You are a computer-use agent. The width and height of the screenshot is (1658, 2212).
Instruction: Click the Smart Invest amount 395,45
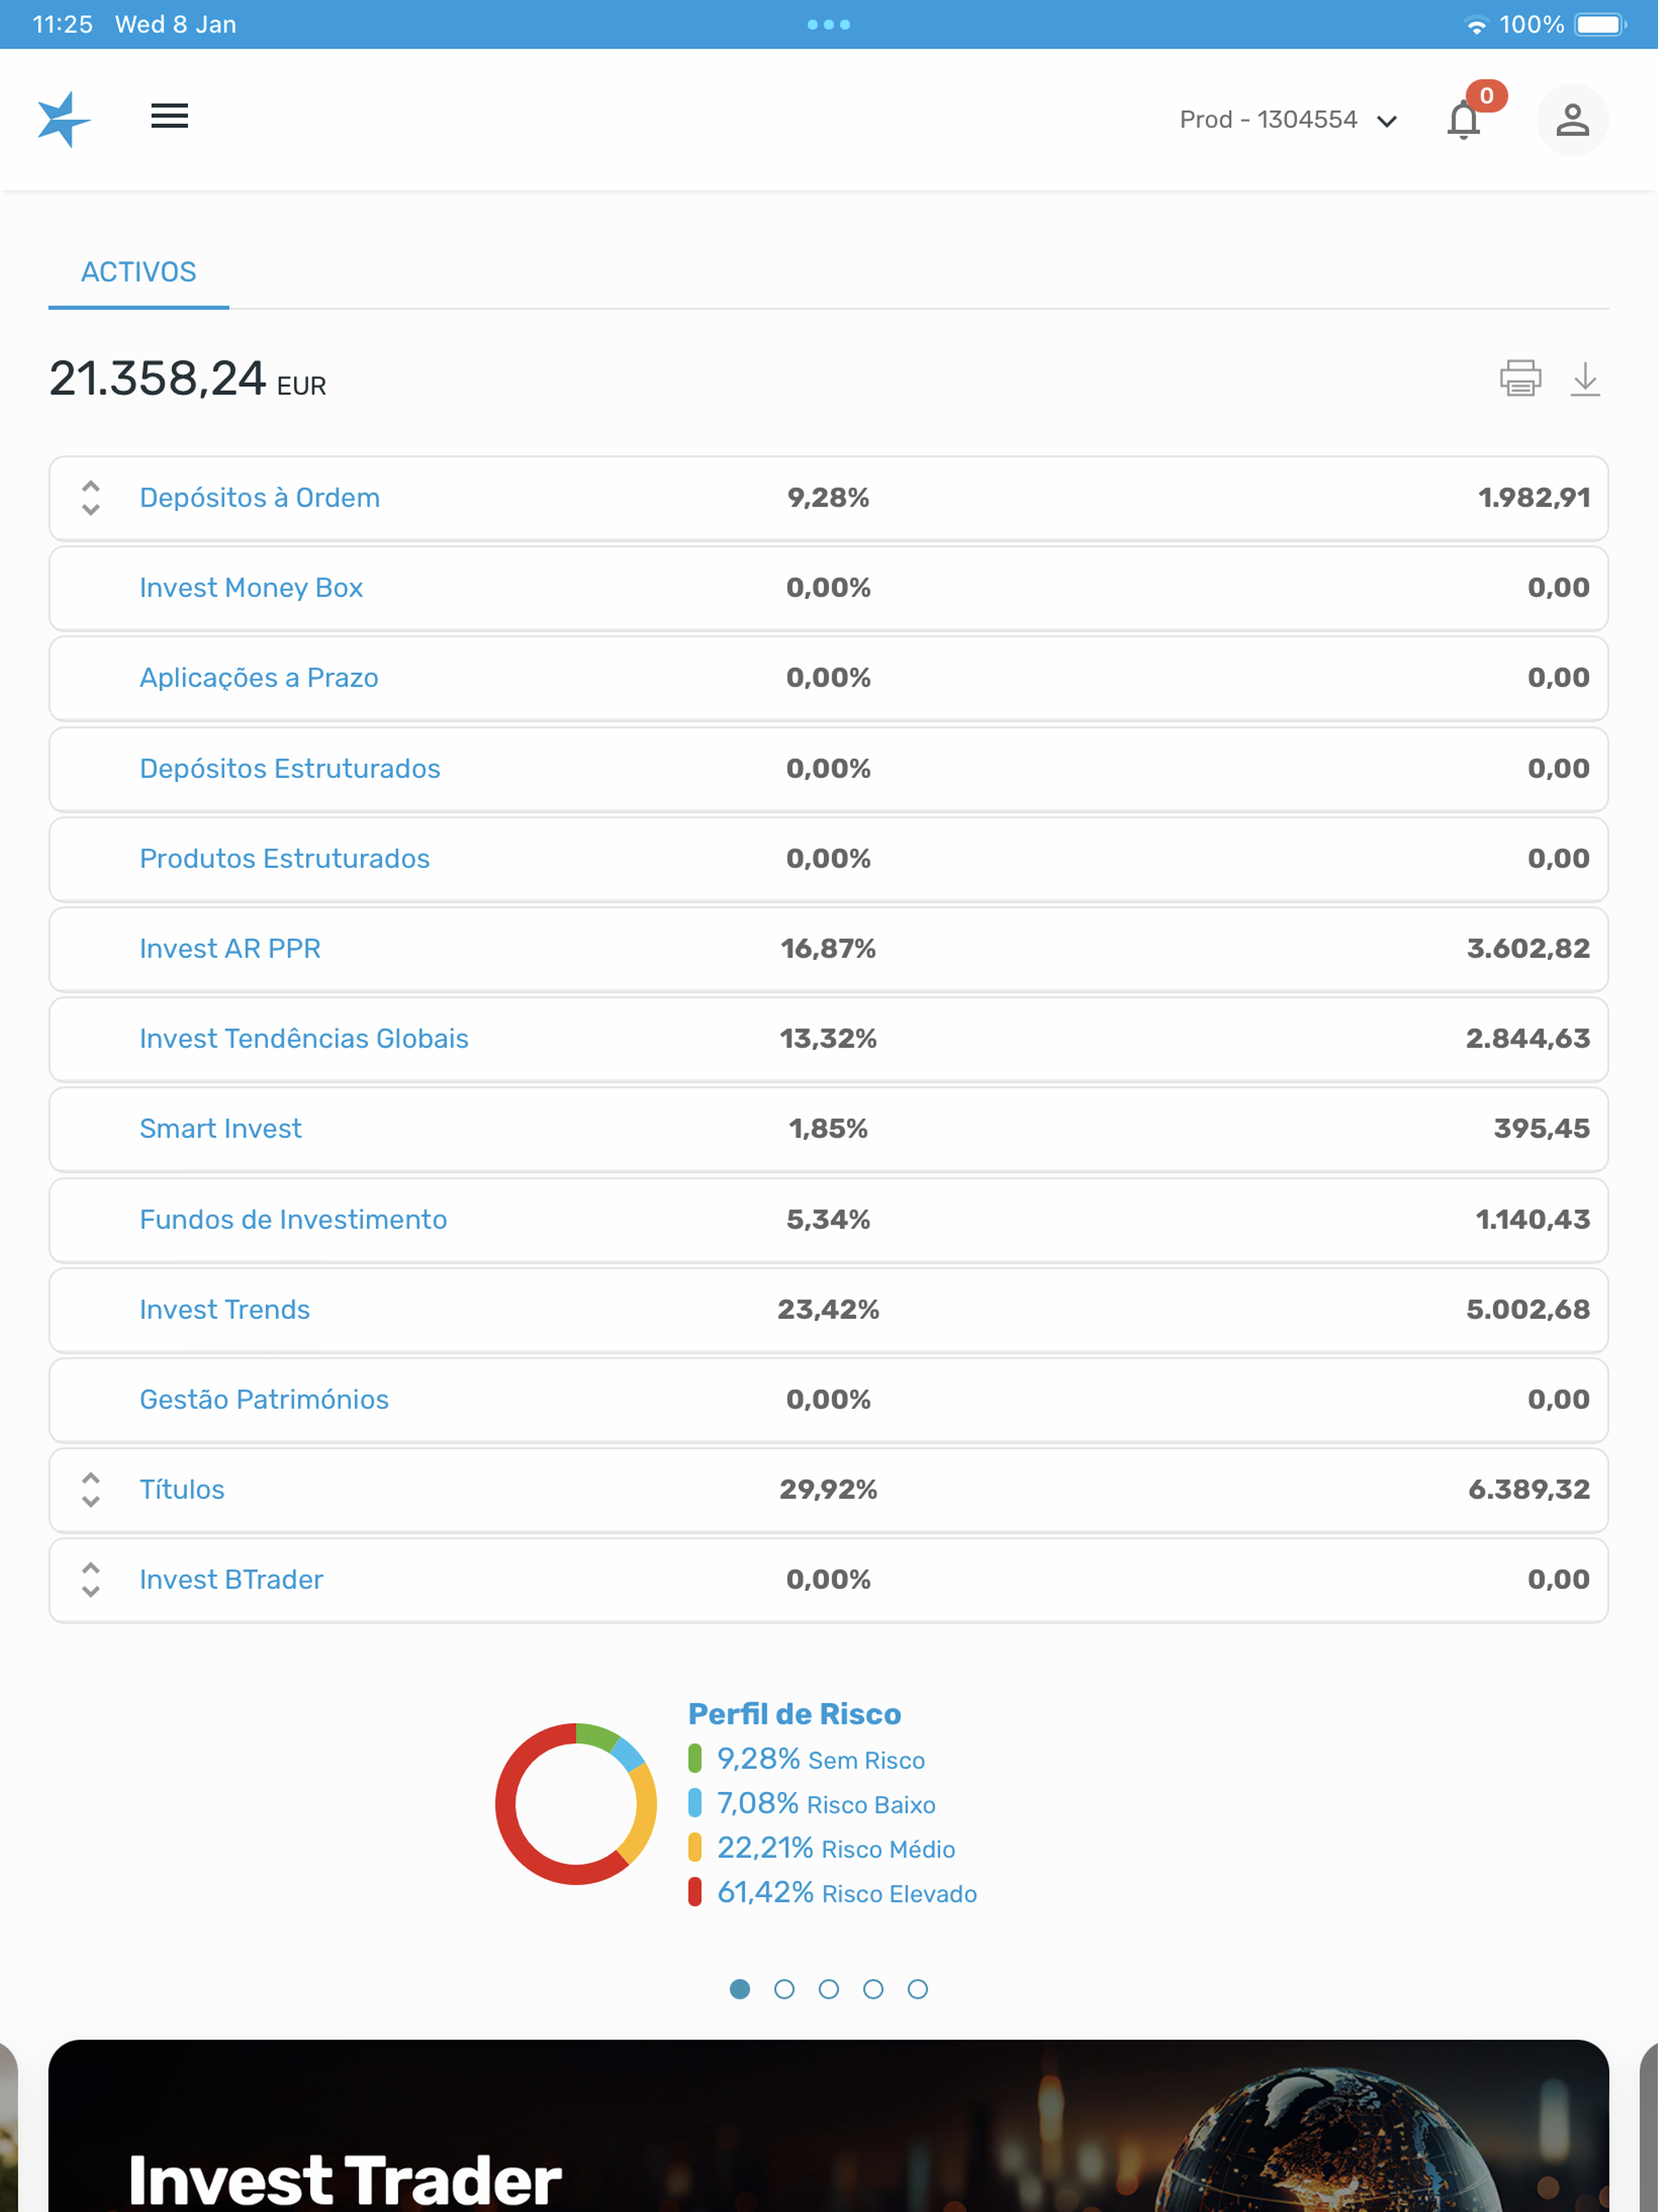click(x=1542, y=1128)
